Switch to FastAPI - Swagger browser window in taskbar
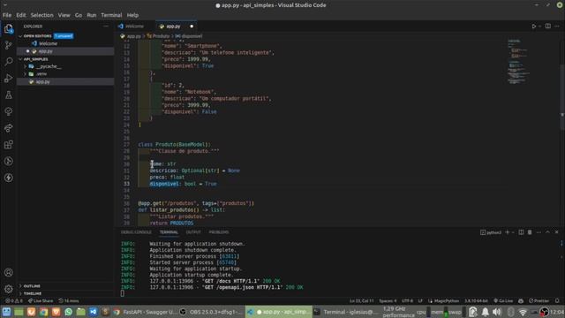565x318 pixels. pos(145,312)
